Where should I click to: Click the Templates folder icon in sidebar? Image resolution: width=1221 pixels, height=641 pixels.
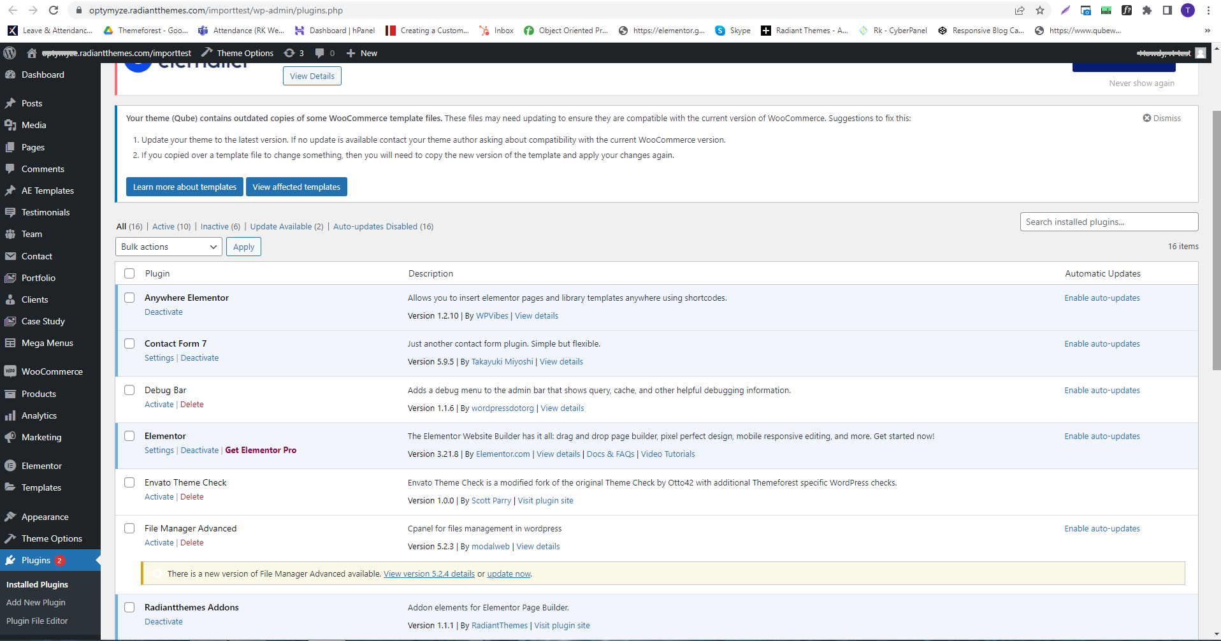click(x=10, y=487)
